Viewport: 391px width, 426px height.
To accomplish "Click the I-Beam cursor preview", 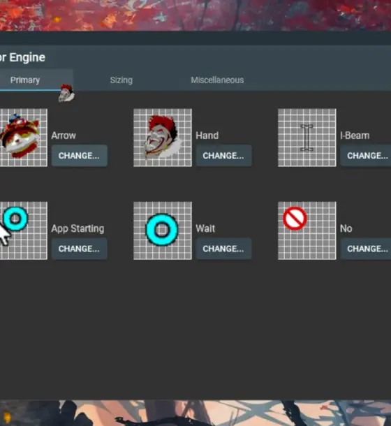I will pos(307,138).
